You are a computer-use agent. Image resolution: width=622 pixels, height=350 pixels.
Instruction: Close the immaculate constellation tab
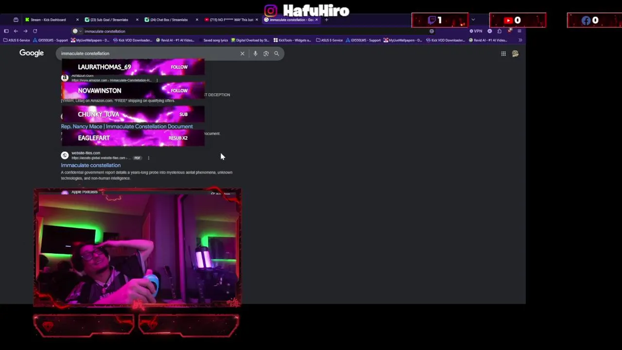(x=316, y=20)
